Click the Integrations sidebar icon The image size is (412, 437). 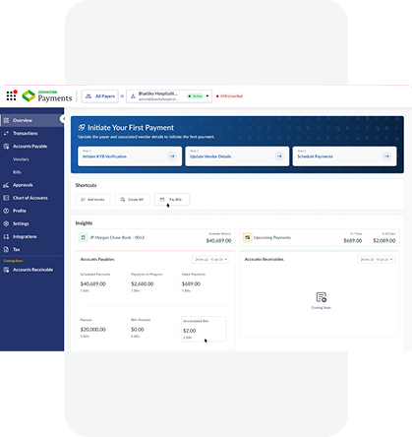click(x=6, y=236)
